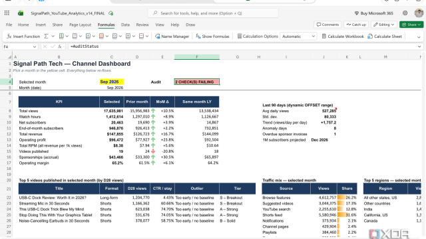Expand More Functions dropdown arrow
Viewport: 426px width, 239px height.
point(147,37)
